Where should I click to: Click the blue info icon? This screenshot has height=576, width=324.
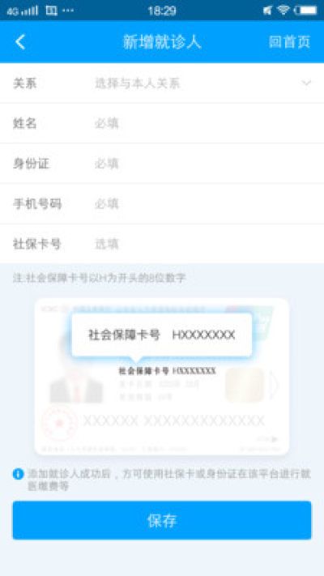click(18, 474)
